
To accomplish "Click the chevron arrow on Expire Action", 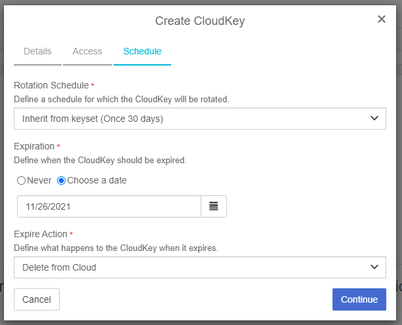I will (374, 267).
